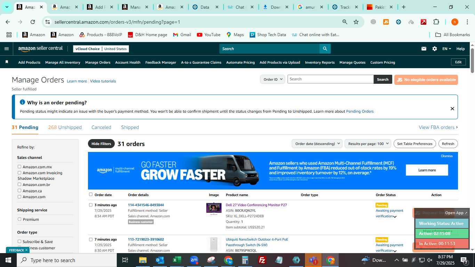
Task: Open Account Health in nav bar
Action: coord(128,63)
